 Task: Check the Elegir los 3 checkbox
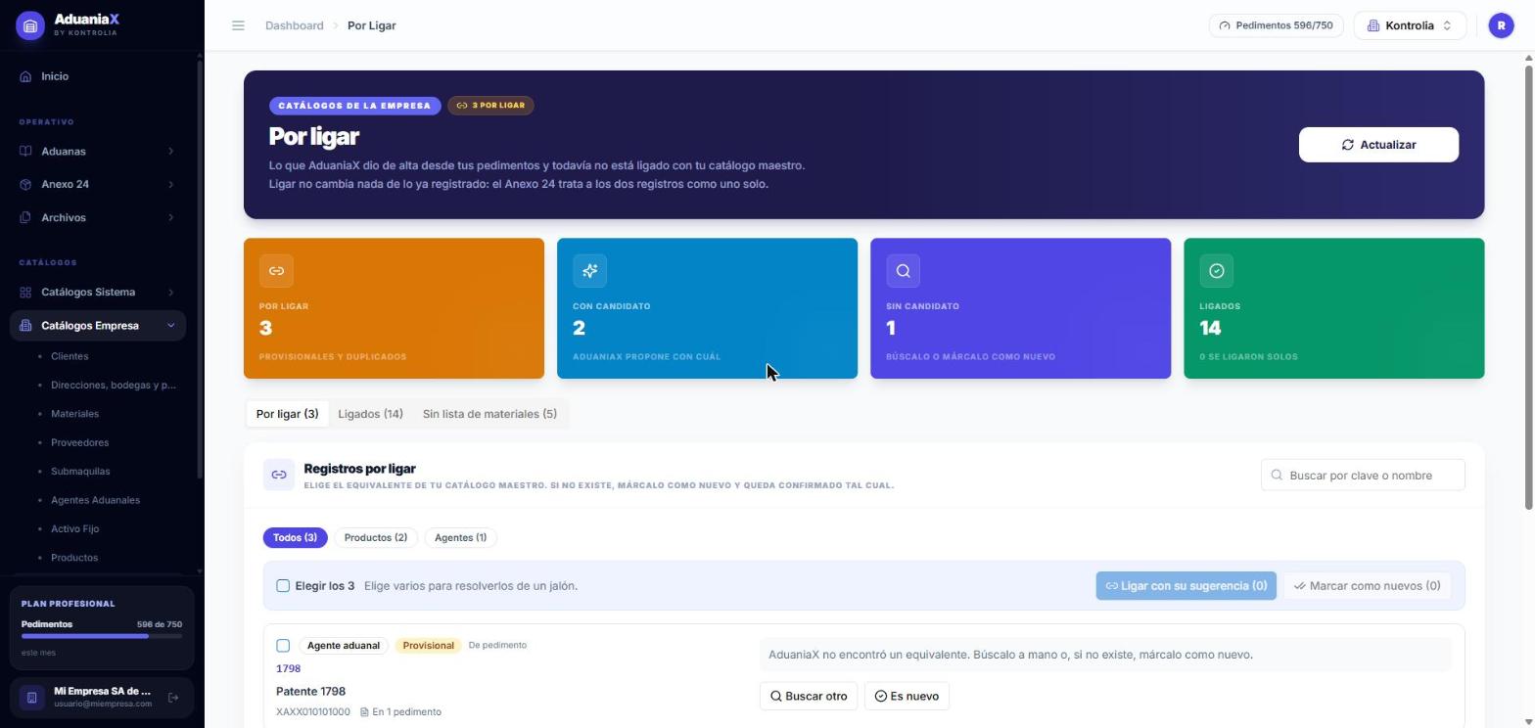283,586
